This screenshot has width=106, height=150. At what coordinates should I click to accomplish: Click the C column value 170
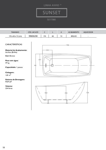tap(45, 36)
